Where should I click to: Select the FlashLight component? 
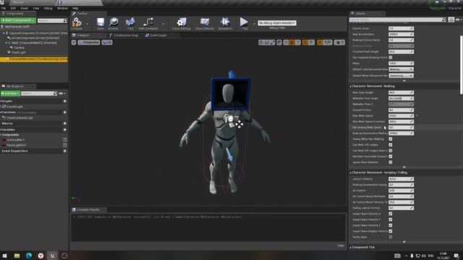[x=19, y=53]
